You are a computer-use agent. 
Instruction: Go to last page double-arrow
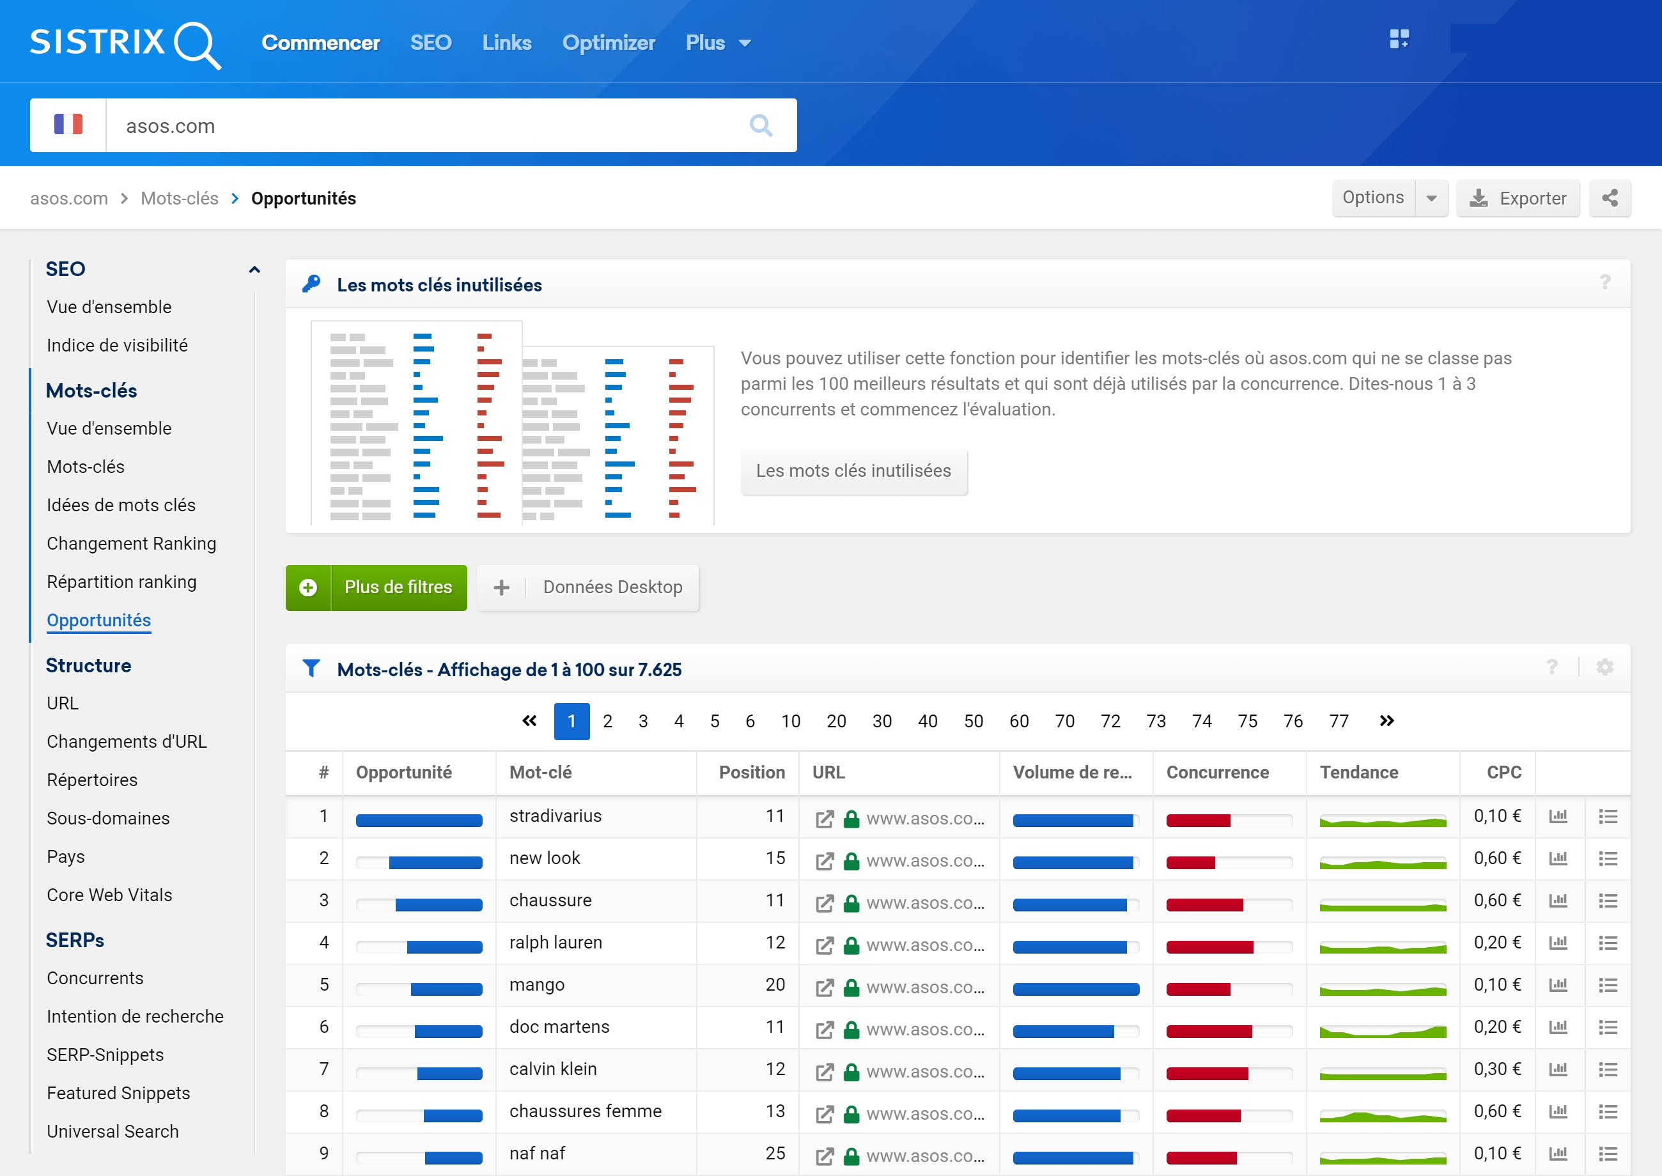coord(1386,720)
